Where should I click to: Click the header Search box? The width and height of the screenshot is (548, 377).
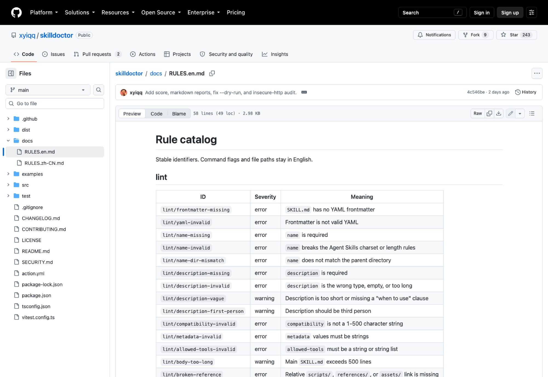pos(432,13)
